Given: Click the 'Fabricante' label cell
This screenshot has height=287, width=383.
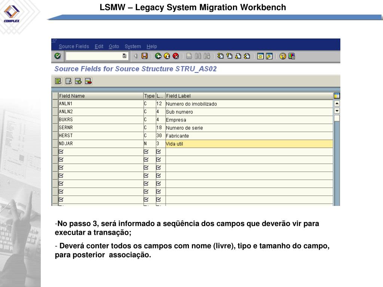Looking at the screenshot, I should coord(249,136).
